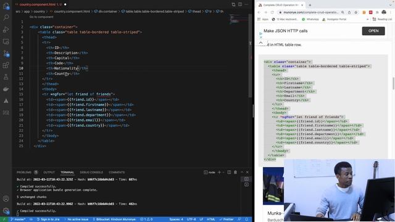The height and width of the screenshot is (222, 395).
Task: Open Hostgator Portal bookmark
Action: (x=334, y=19)
